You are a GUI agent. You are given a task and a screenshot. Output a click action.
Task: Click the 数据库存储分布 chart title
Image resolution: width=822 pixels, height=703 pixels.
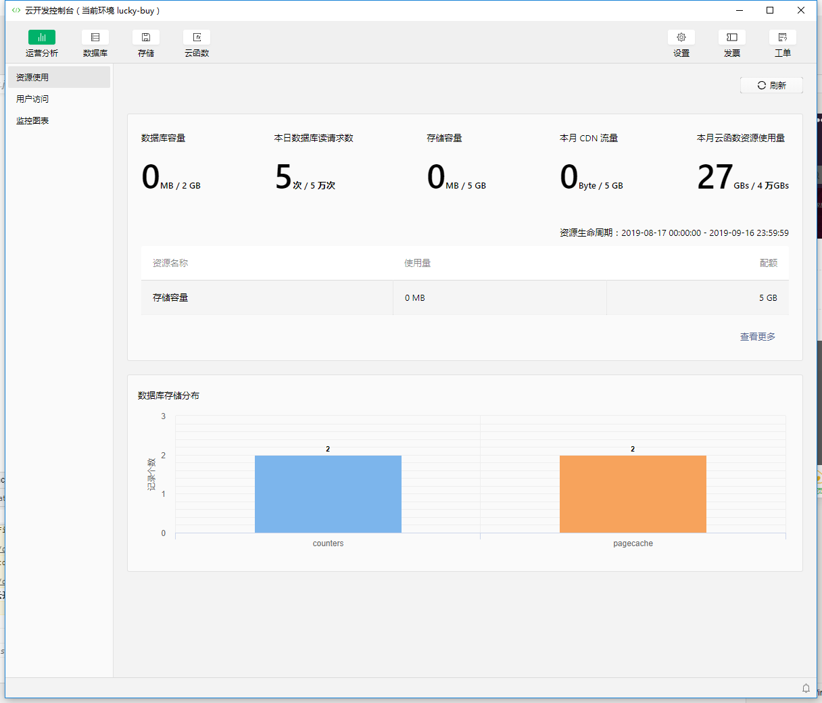click(x=168, y=395)
